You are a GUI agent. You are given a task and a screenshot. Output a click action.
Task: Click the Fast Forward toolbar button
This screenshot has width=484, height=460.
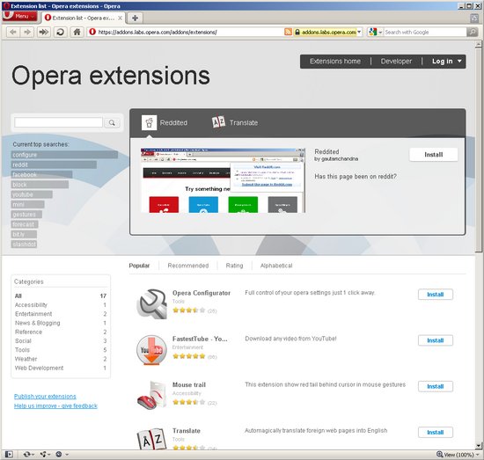(x=44, y=32)
